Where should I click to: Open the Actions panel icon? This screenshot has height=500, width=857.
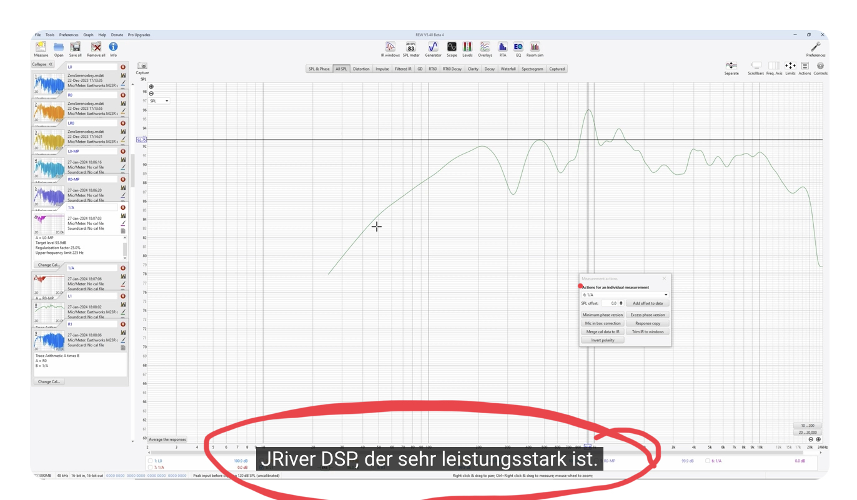805,66
